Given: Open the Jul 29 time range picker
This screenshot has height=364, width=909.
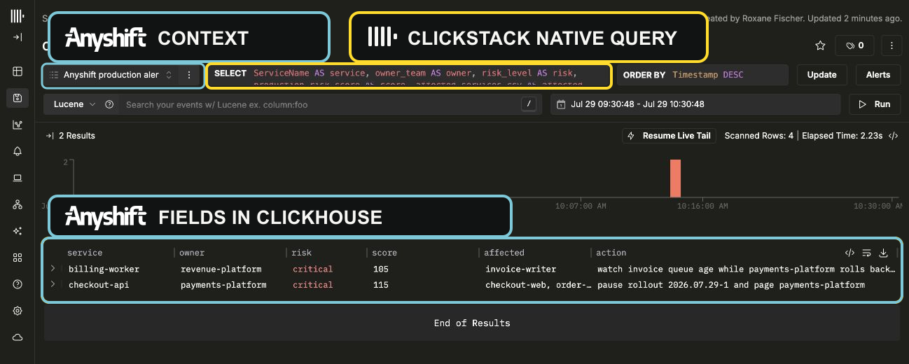Looking at the screenshot, I should (x=695, y=104).
